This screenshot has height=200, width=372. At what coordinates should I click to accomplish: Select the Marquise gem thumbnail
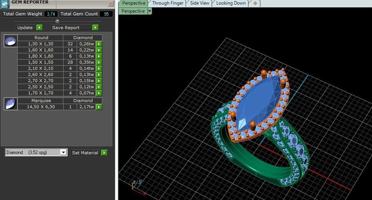10,104
